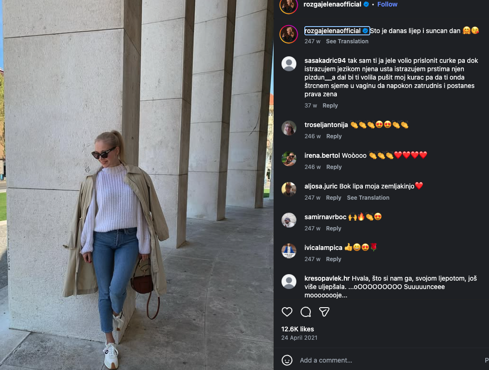Viewport: 489px width, 370px height.
Task: Open the photo of woman by columns
Action: [x=137, y=185]
